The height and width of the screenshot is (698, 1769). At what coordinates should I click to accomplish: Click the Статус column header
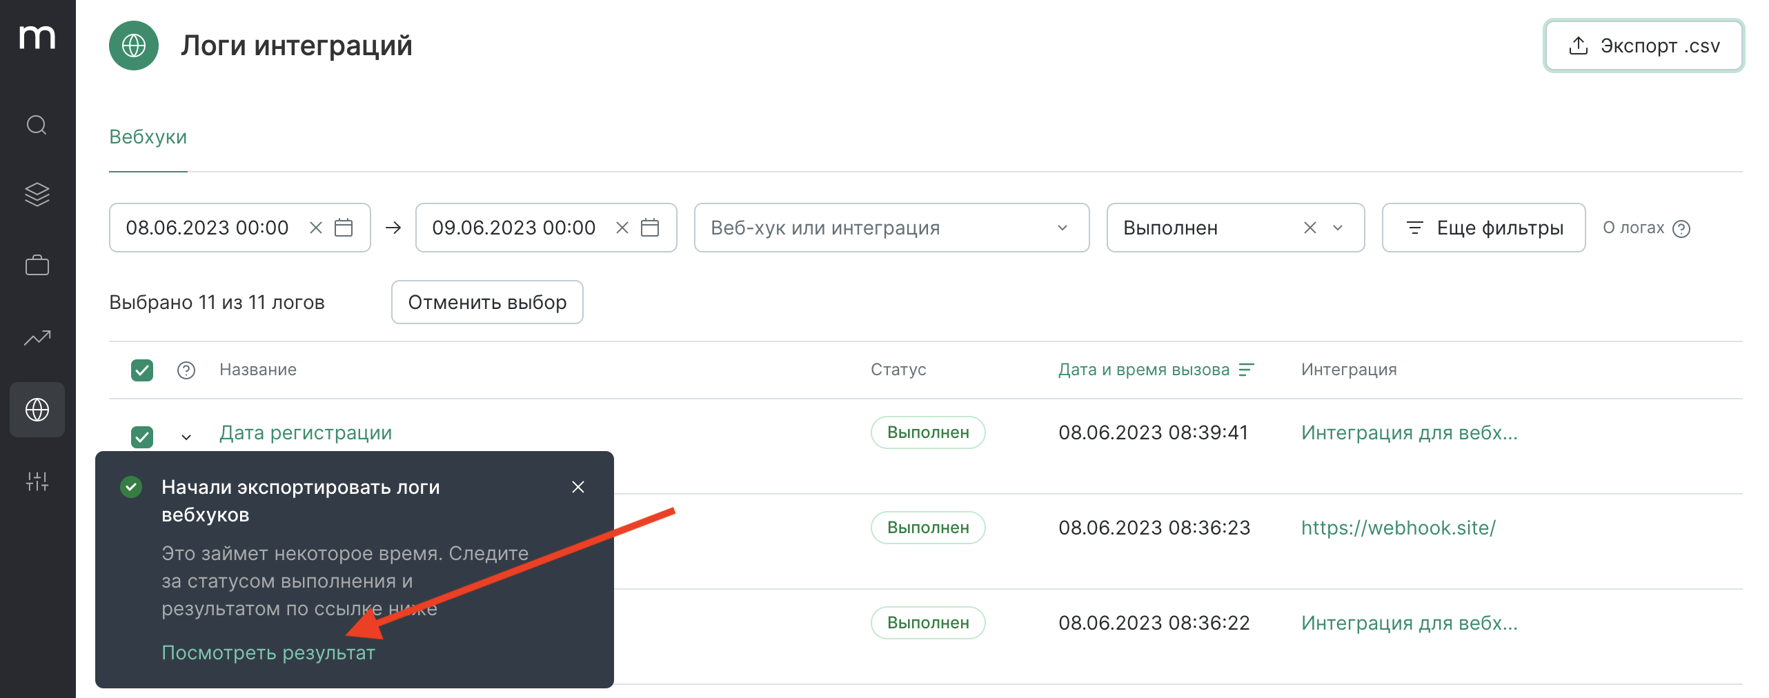[898, 370]
